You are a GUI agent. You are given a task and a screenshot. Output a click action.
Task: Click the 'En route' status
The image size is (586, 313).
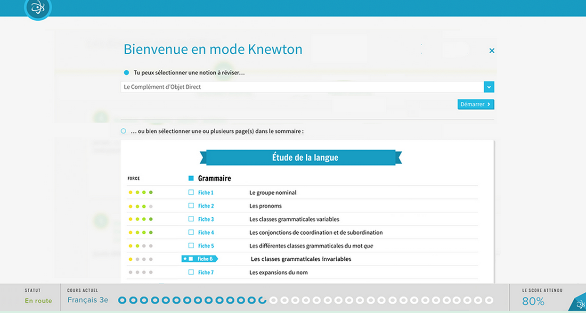(x=39, y=301)
